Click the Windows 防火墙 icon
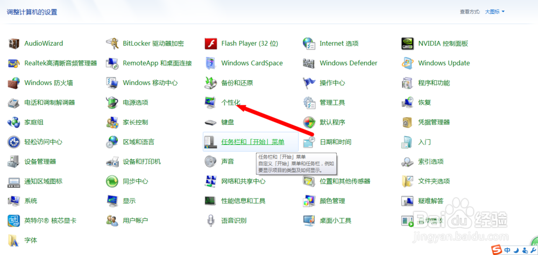 click(14, 83)
